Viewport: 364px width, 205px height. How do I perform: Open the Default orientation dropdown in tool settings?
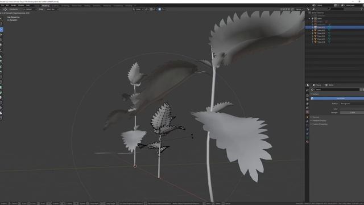pyautogui.click(x=30, y=9)
